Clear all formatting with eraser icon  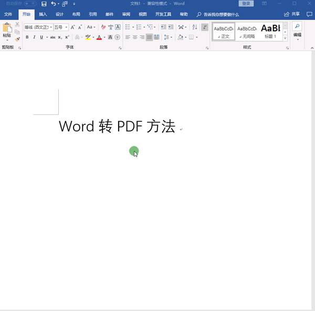pos(103,27)
